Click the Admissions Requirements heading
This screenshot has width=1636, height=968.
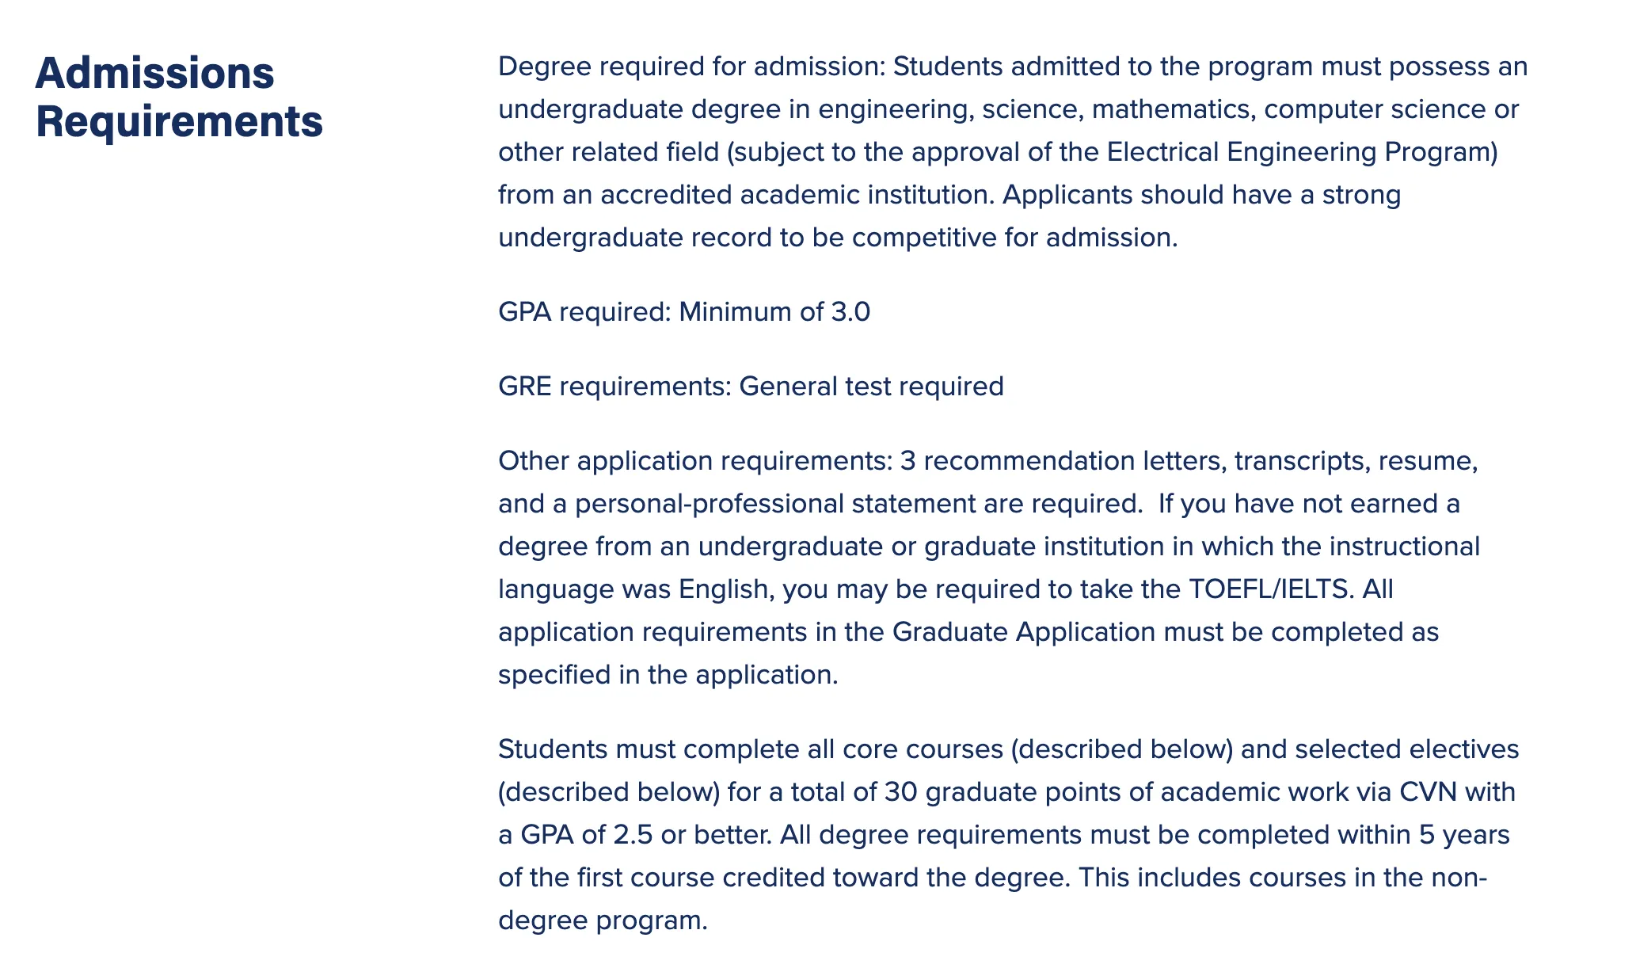click(x=179, y=97)
